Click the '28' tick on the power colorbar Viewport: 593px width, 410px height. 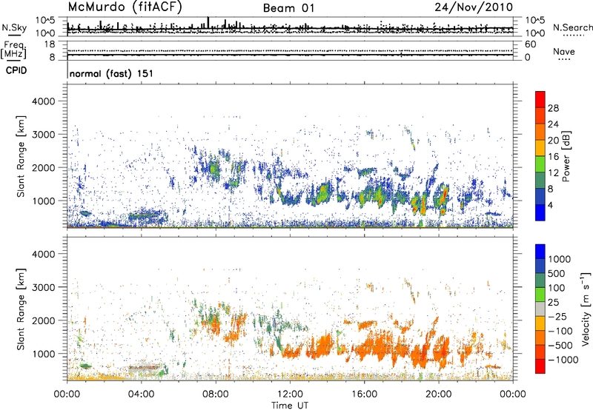(x=553, y=108)
